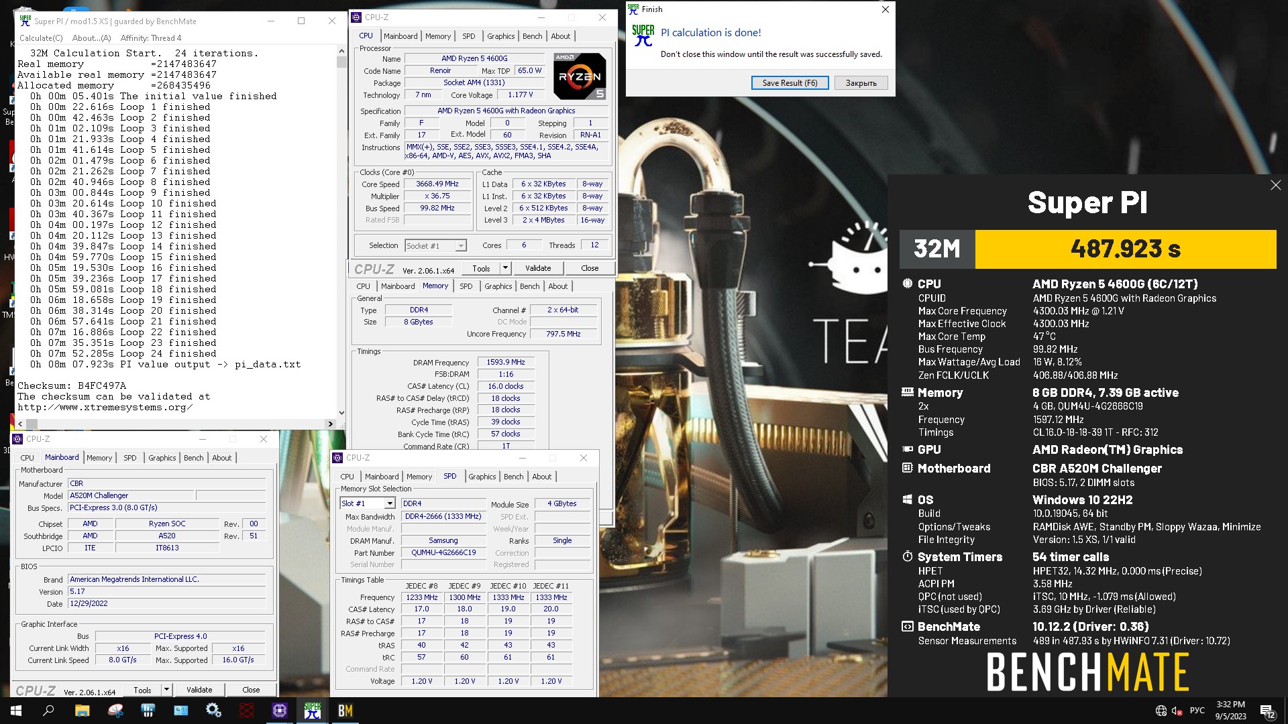Open the gears settings taskbar icon
This screenshot has height=724, width=1288.
click(x=214, y=711)
